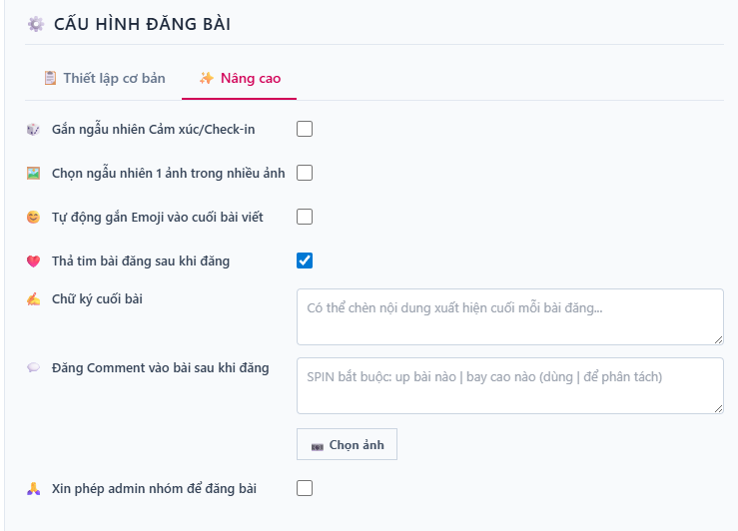Click the gear icon beside CẤU HÌNH ĐĂNG BÀI
This screenshot has height=531, width=738.
point(36,24)
